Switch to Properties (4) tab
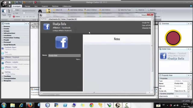This screenshot has width=193, height=108. [x=71, y=19]
